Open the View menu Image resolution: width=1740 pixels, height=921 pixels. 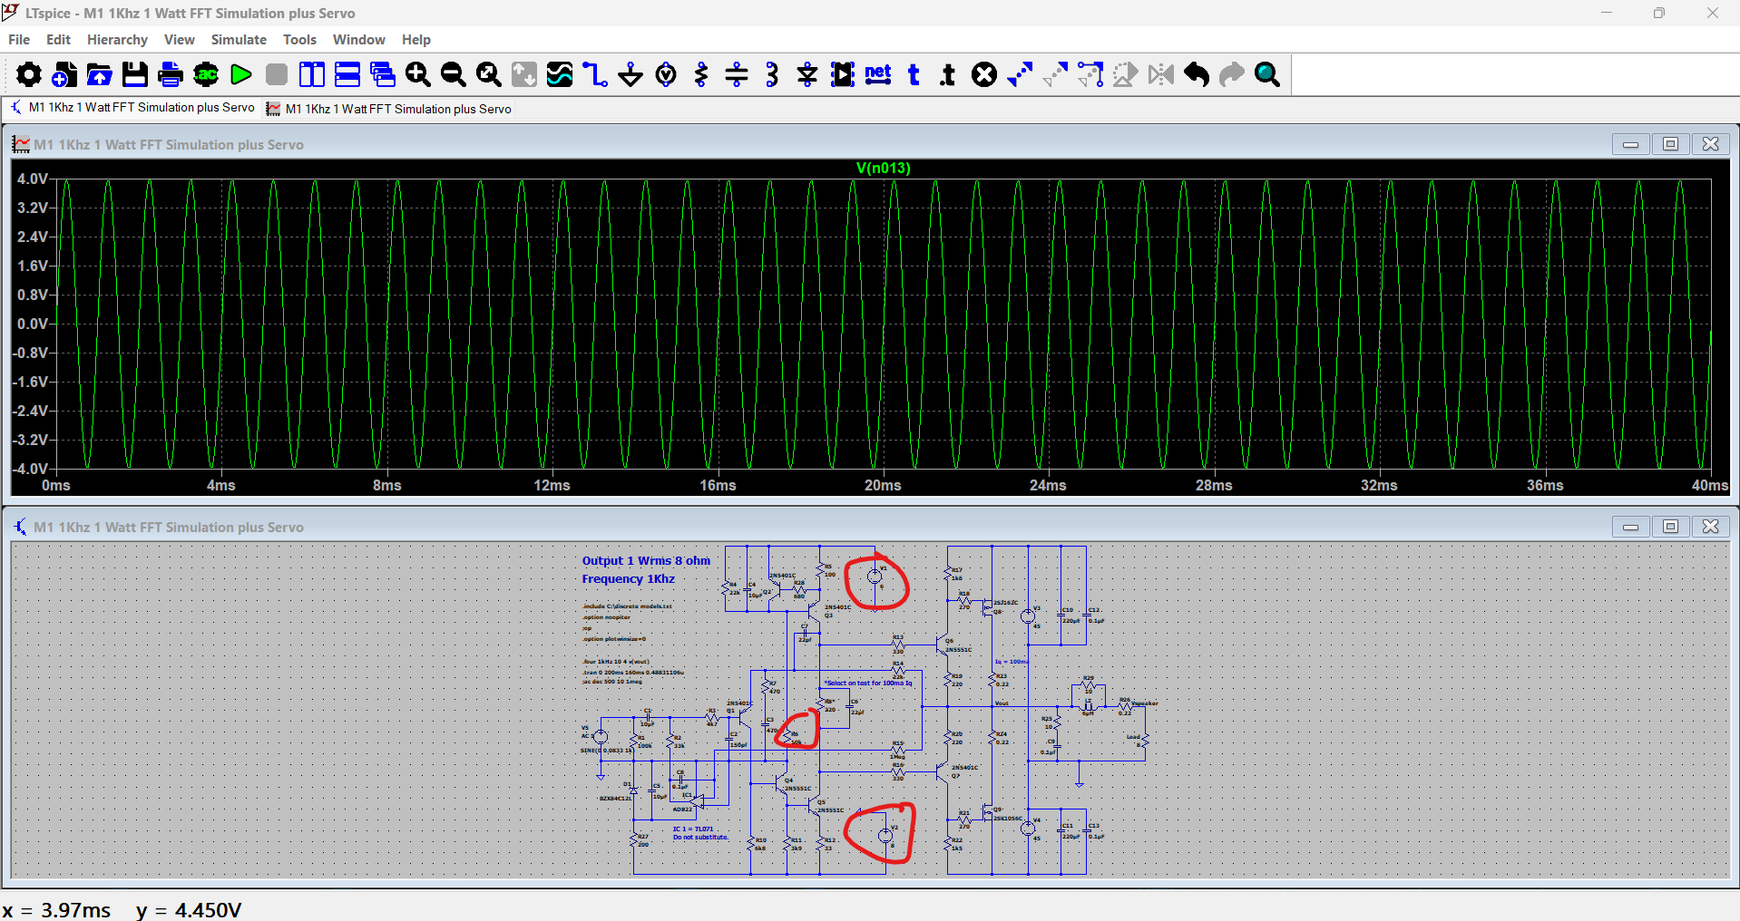180,40
